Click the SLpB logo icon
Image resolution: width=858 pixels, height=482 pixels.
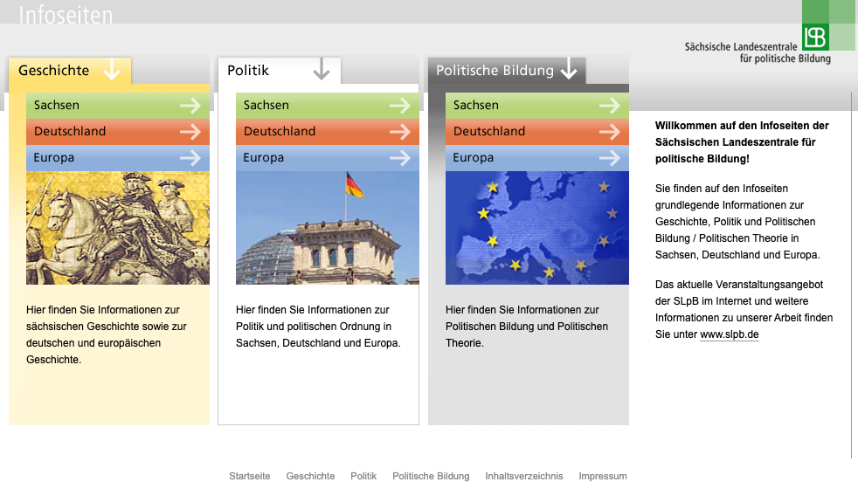click(x=815, y=36)
